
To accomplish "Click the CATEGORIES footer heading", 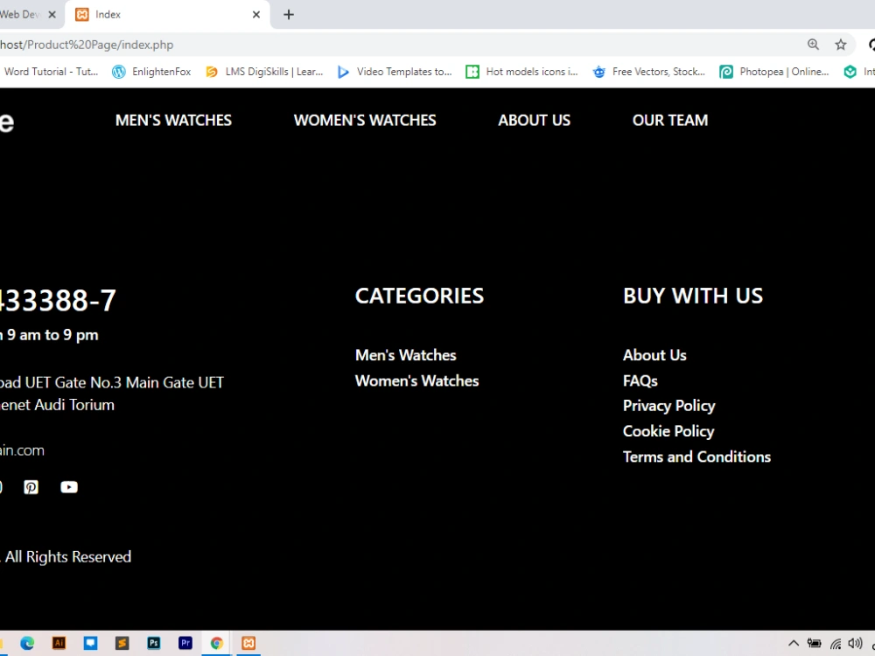I will click(420, 297).
